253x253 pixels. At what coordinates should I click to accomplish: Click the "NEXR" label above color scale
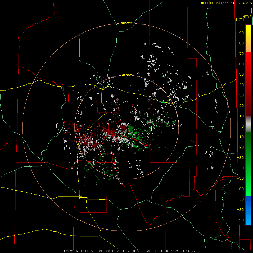point(247,17)
